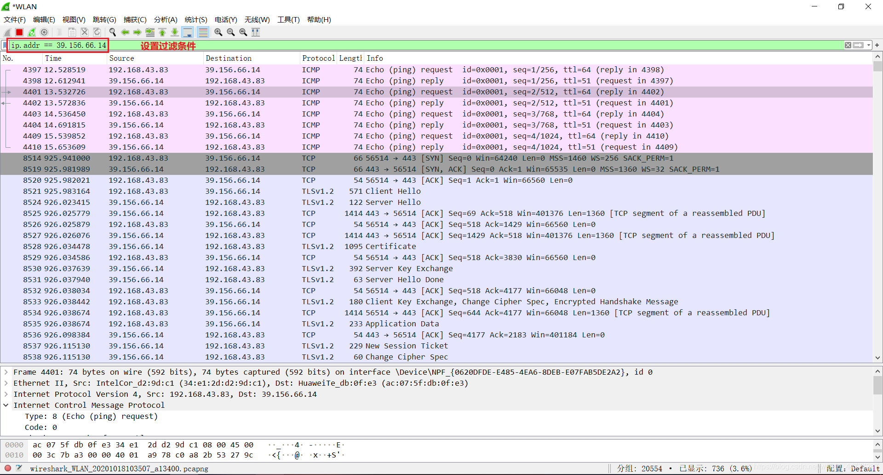Restore down the WLAN window
The width and height of the screenshot is (883, 475).
point(841,6)
